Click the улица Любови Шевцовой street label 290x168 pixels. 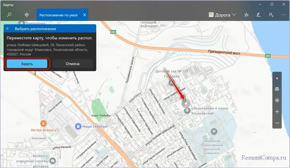click(160, 135)
